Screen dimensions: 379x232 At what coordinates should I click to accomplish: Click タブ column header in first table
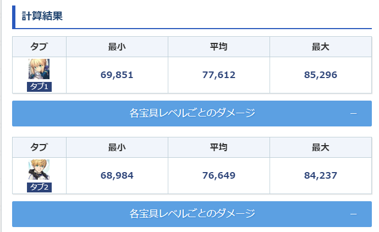click(x=39, y=47)
